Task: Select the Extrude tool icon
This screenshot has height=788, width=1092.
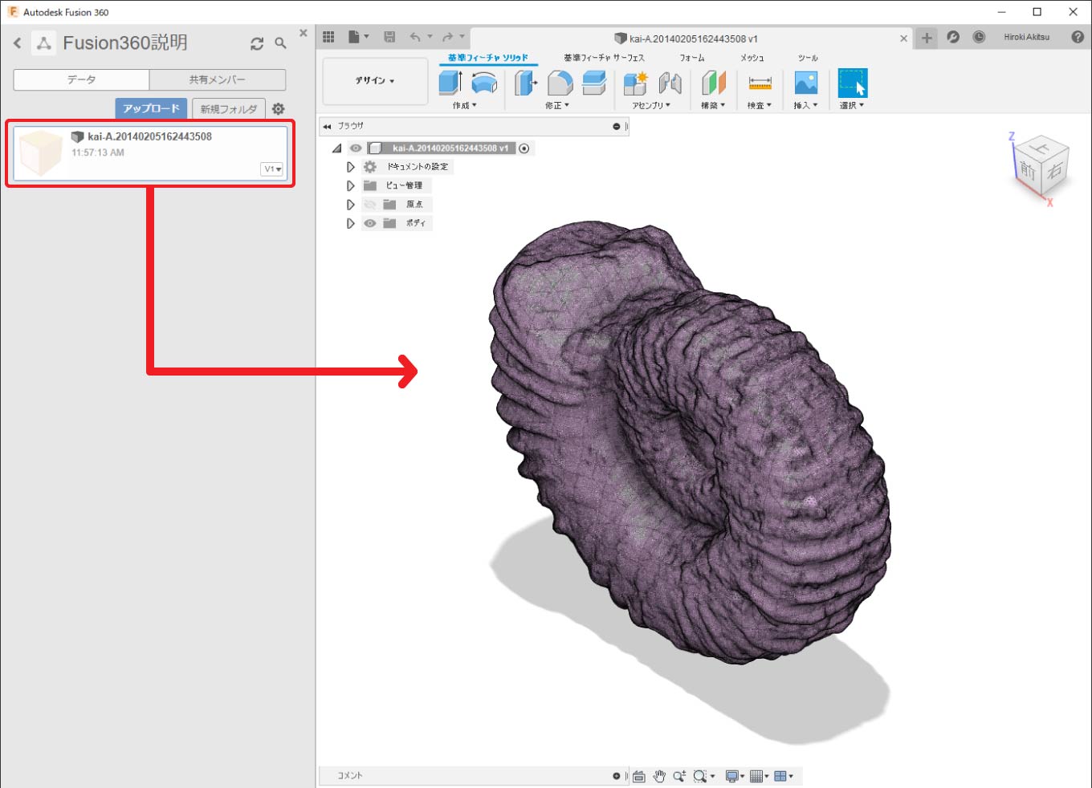Action: point(450,83)
